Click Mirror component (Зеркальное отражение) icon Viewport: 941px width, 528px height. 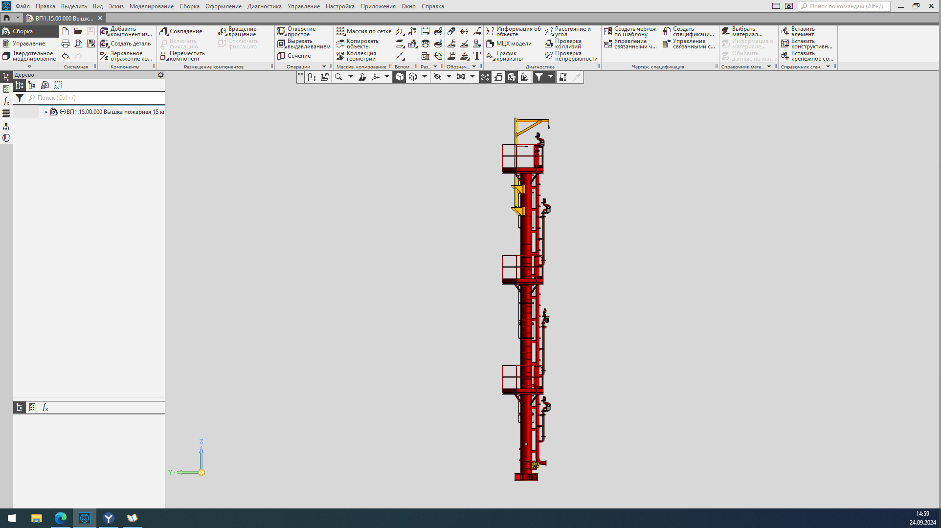point(105,56)
